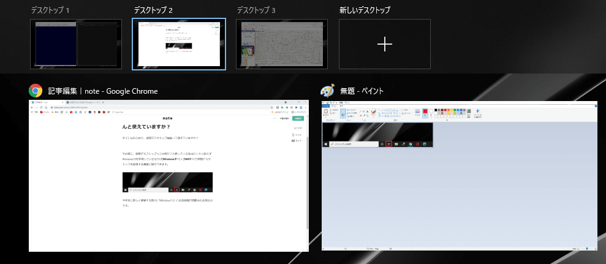Click Paste icon in Paint window preview
The height and width of the screenshot is (264, 606).
coord(326,112)
